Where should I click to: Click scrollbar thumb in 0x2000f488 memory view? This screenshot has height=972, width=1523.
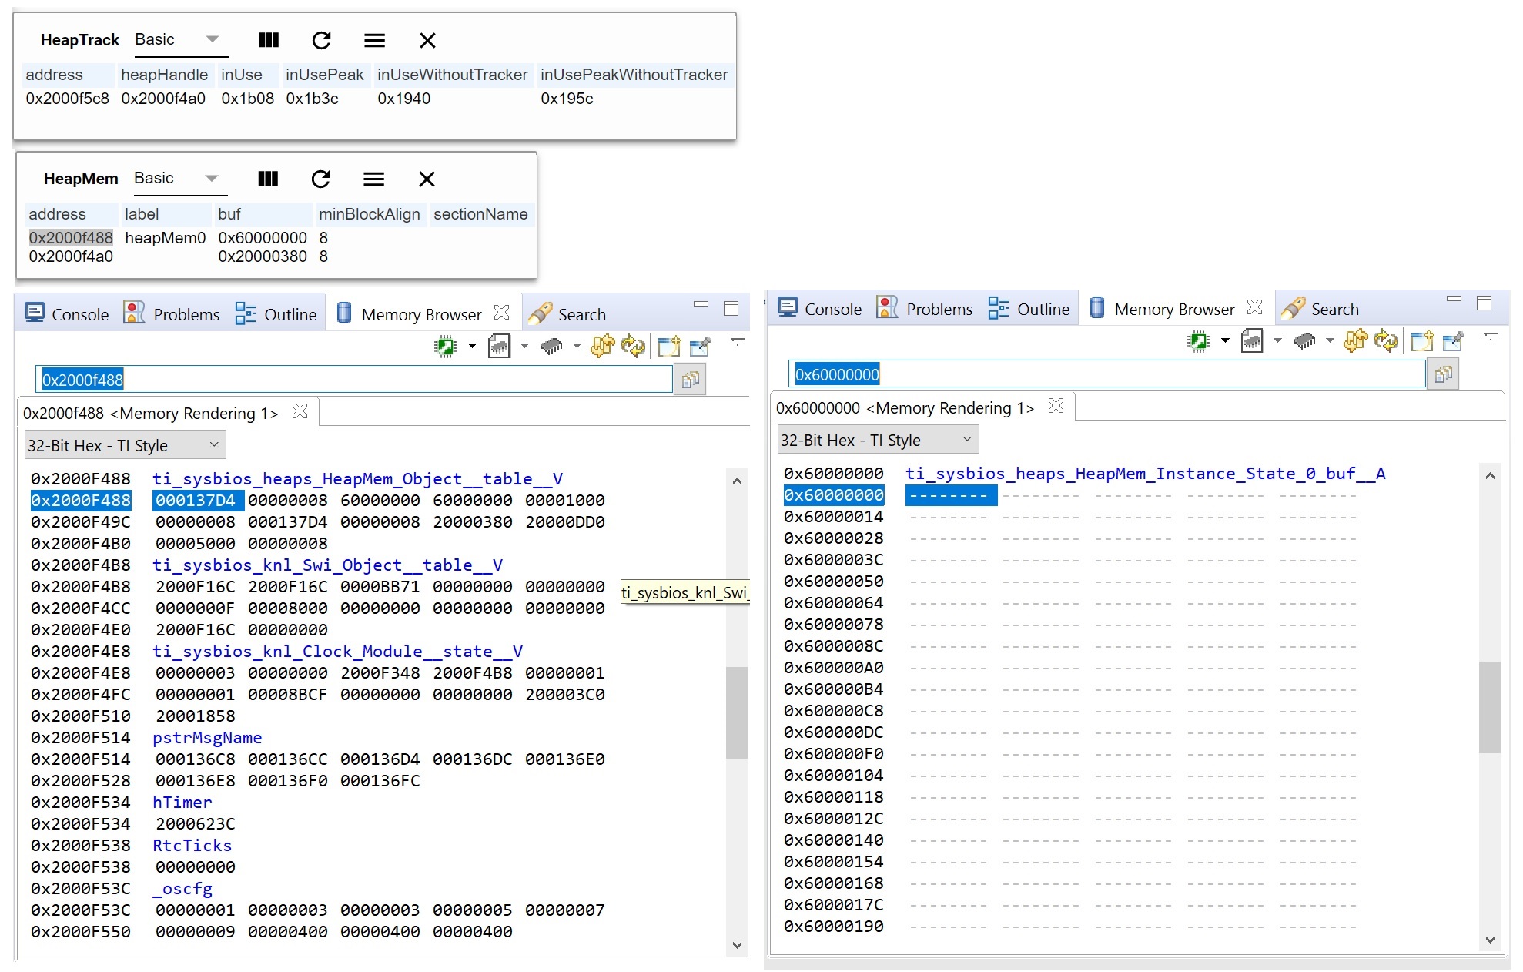(737, 712)
